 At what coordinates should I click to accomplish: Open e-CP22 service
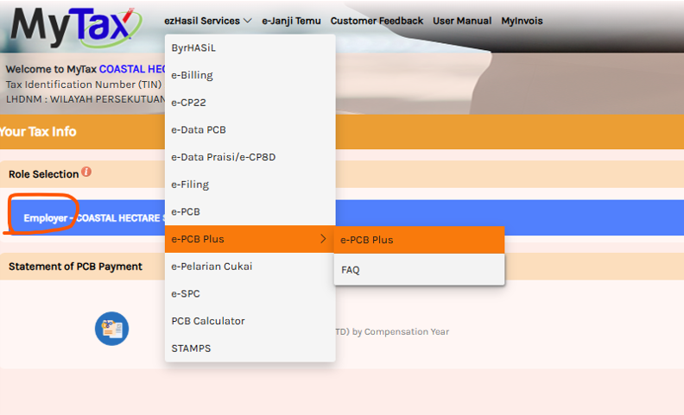(250, 103)
